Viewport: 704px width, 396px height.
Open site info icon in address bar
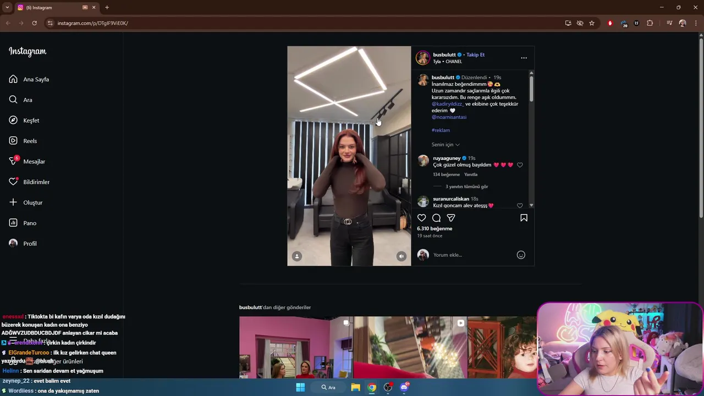[50, 23]
